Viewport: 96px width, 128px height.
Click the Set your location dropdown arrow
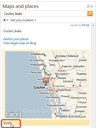coord(35,20)
